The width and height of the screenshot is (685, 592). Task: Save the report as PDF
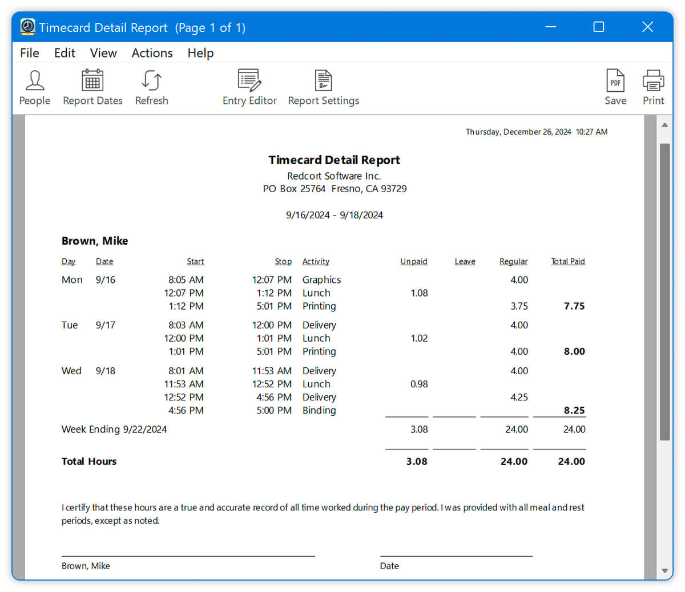[615, 87]
